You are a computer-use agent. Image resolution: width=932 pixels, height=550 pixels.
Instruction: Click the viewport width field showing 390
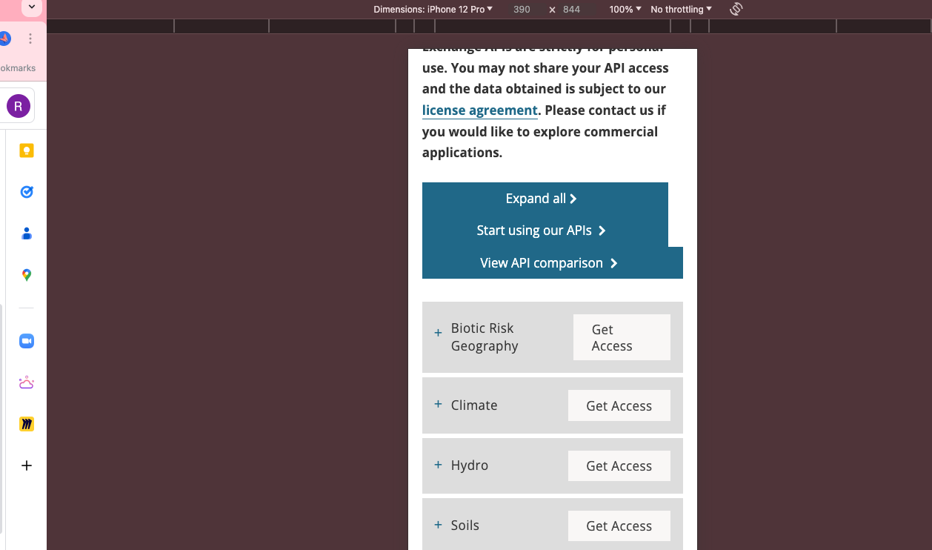click(522, 10)
